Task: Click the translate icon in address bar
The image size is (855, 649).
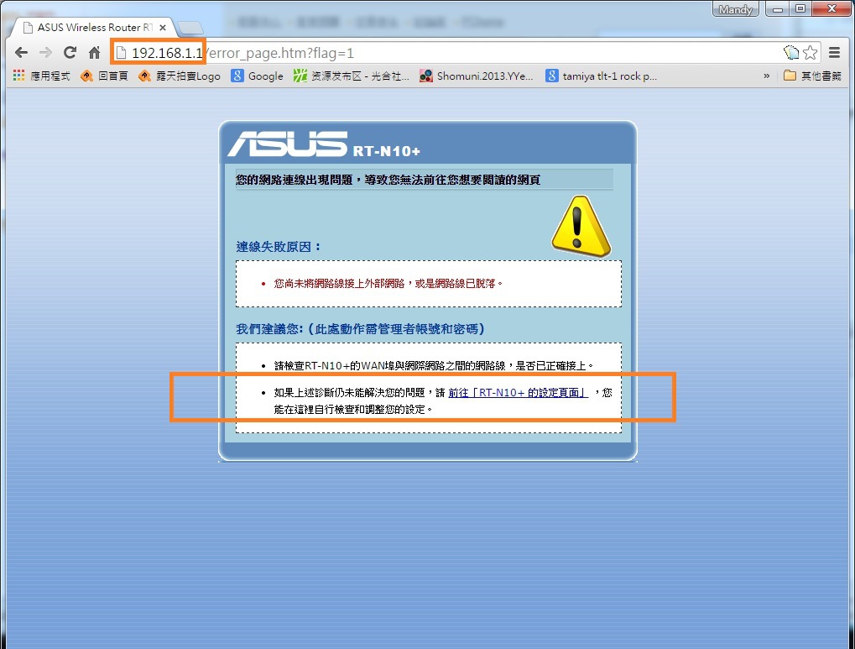Action: 790,52
